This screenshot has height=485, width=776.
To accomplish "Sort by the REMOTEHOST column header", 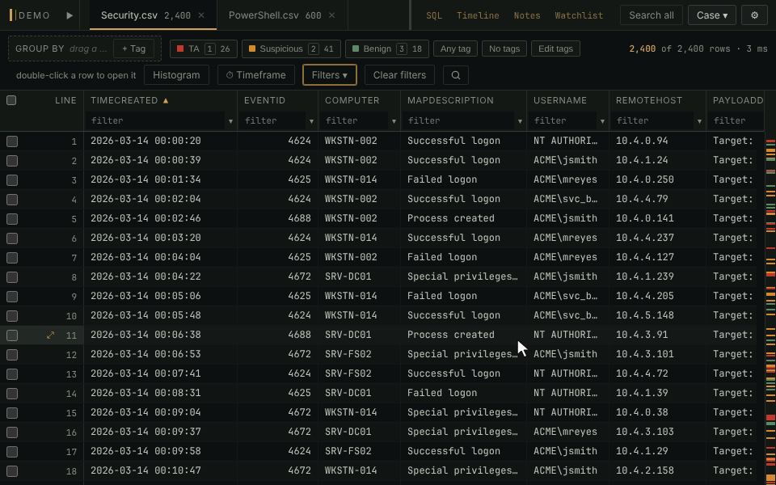I will 649,100.
